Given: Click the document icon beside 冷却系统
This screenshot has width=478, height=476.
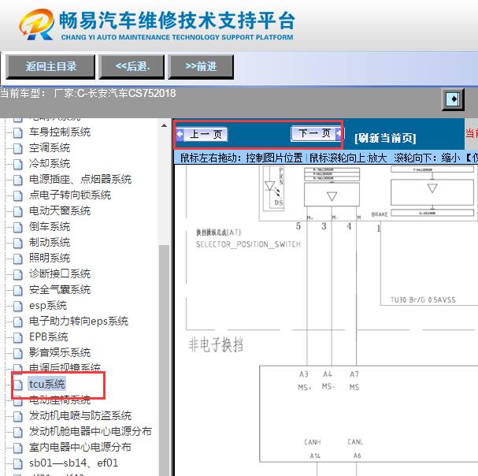Looking at the screenshot, I should click(x=18, y=164).
